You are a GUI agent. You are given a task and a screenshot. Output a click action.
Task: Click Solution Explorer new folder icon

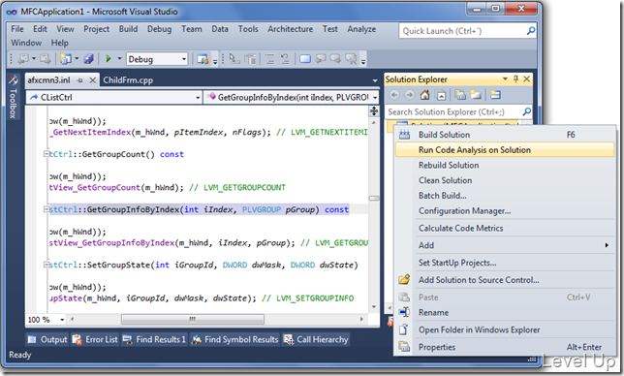click(476, 95)
